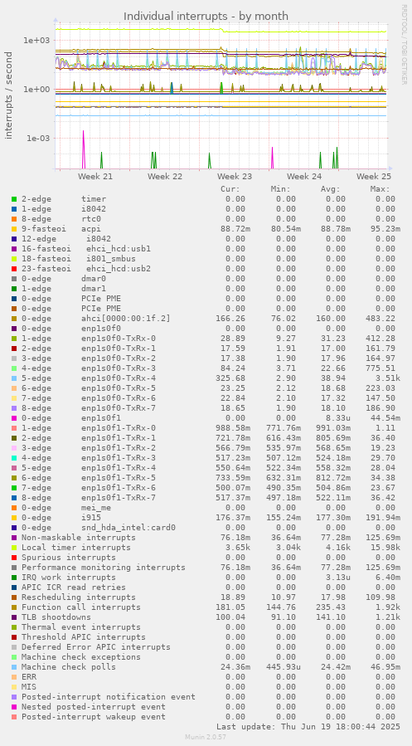Click the Avg column header
This screenshot has width=412, height=746.
coord(330,189)
